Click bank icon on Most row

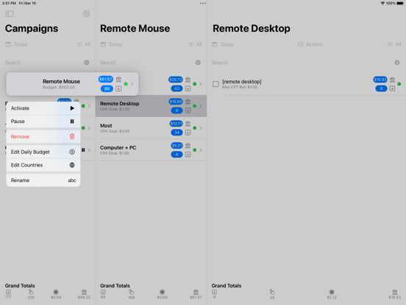click(188, 124)
